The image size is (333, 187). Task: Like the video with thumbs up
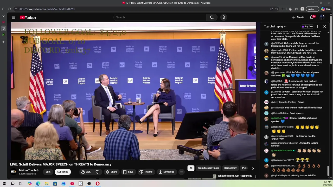(x=86, y=172)
